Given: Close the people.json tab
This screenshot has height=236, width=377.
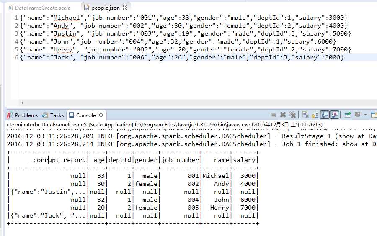Looking at the screenshot, I should point(125,8).
